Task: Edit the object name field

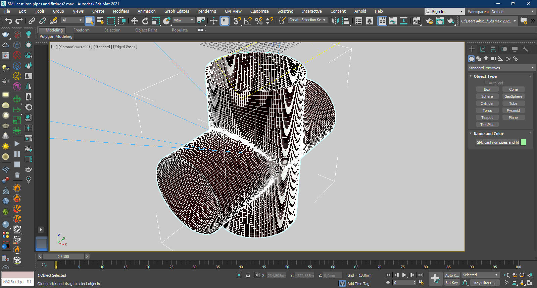Action: click(x=497, y=142)
